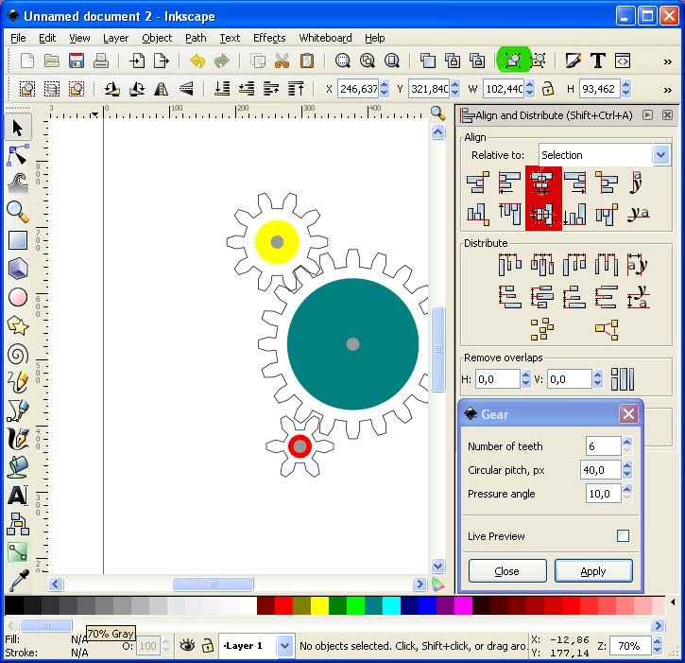Select the Star and polygon tool
The image size is (685, 663).
coord(17,325)
